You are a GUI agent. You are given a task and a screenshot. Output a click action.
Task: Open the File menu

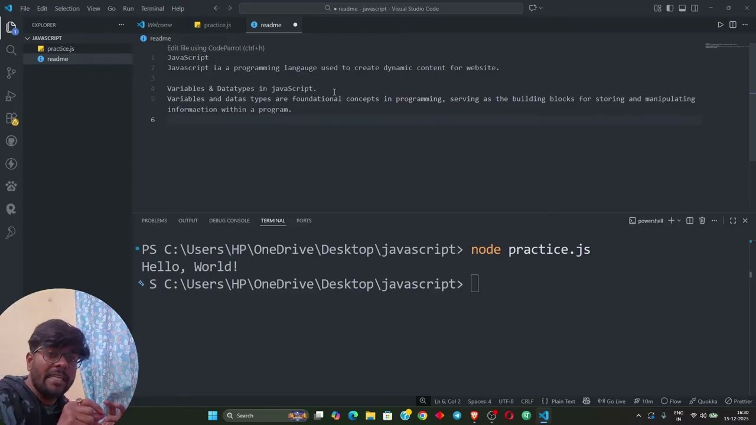tap(25, 8)
